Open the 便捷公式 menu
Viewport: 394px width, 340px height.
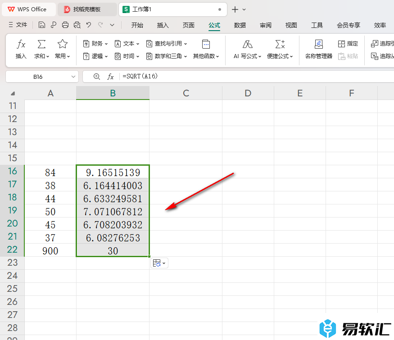click(280, 49)
